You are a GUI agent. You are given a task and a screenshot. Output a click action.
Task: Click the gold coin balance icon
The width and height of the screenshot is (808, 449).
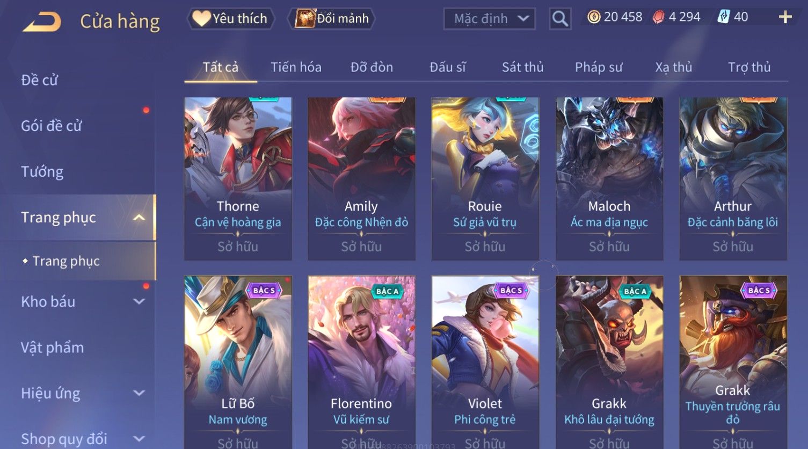[594, 17]
